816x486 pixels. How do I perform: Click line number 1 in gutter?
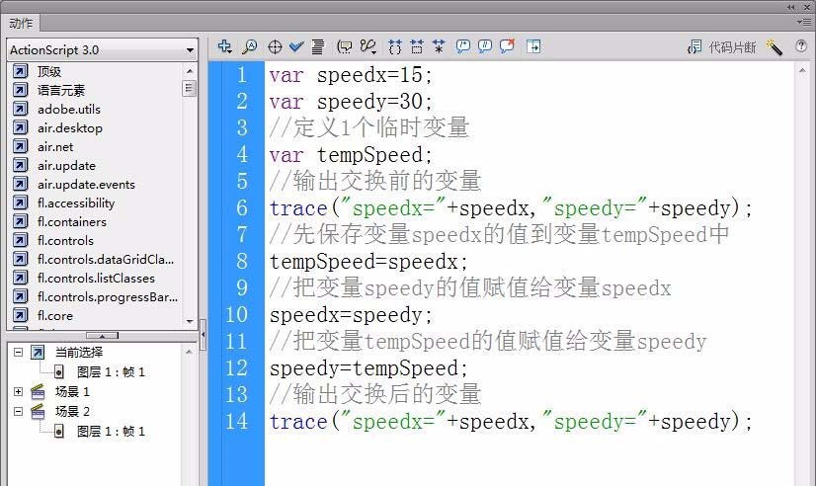tap(242, 75)
